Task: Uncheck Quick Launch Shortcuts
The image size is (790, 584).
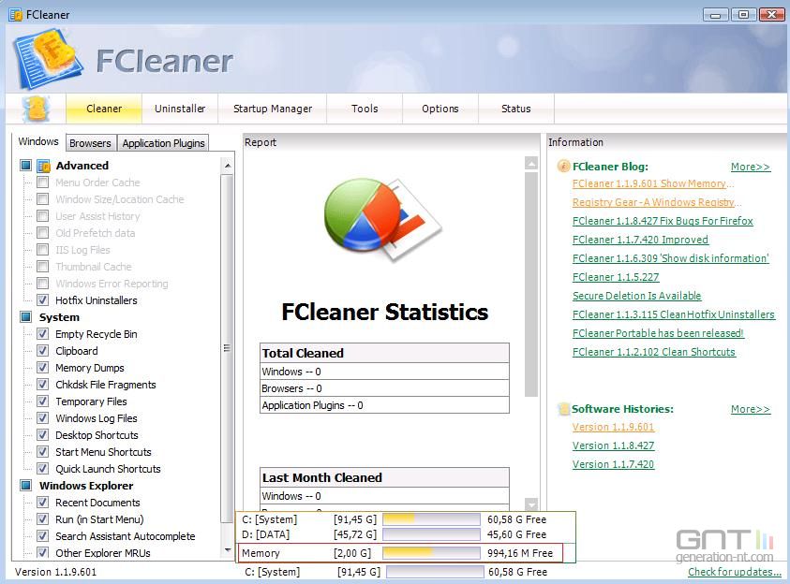Action: [x=43, y=469]
